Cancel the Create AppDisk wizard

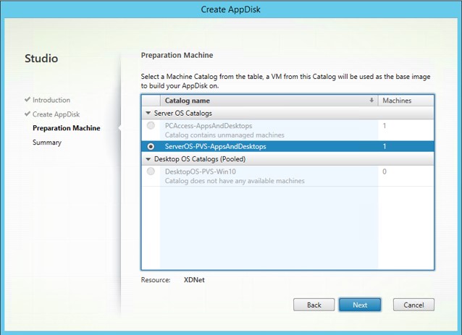coord(413,305)
